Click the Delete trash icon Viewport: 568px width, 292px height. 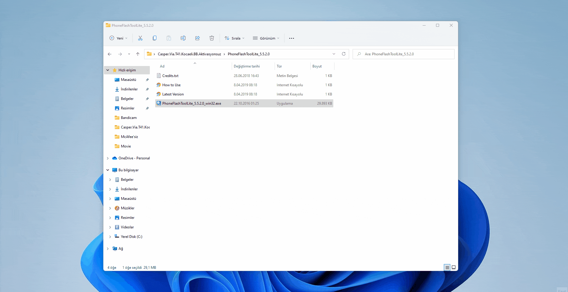coord(212,38)
